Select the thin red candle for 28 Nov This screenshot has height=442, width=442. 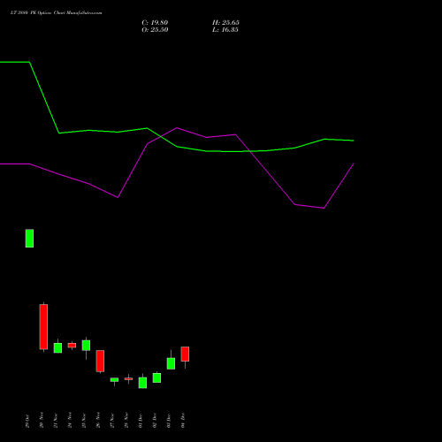pyautogui.click(x=128, y=378)
